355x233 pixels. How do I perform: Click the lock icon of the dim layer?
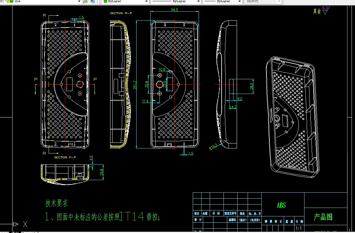pos(8,1)
